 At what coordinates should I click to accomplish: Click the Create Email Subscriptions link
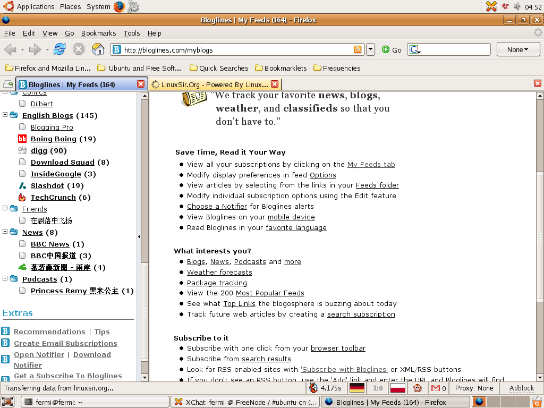click(x=65, y=343)
